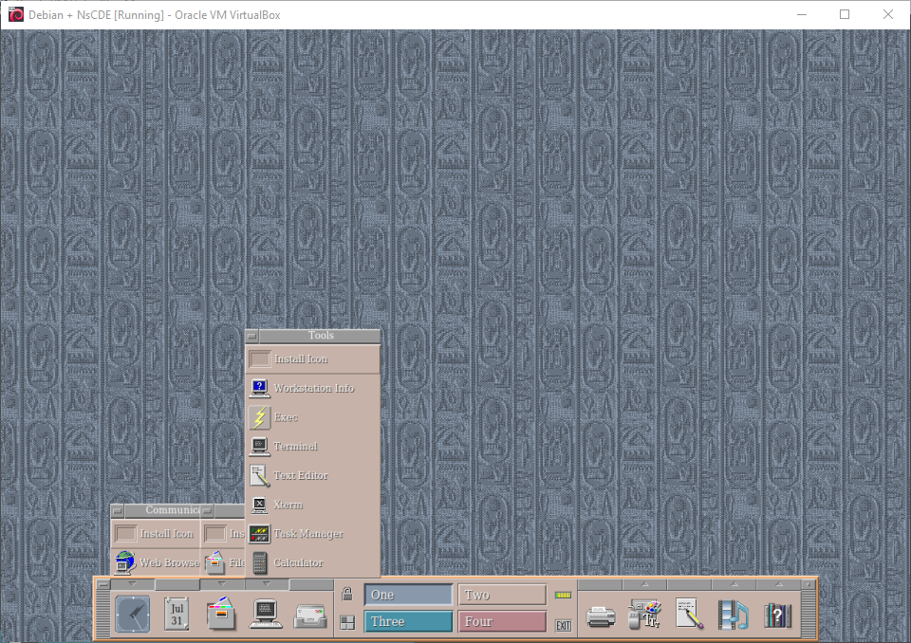Lock the screen with the padlock icon

click(347, 595)
